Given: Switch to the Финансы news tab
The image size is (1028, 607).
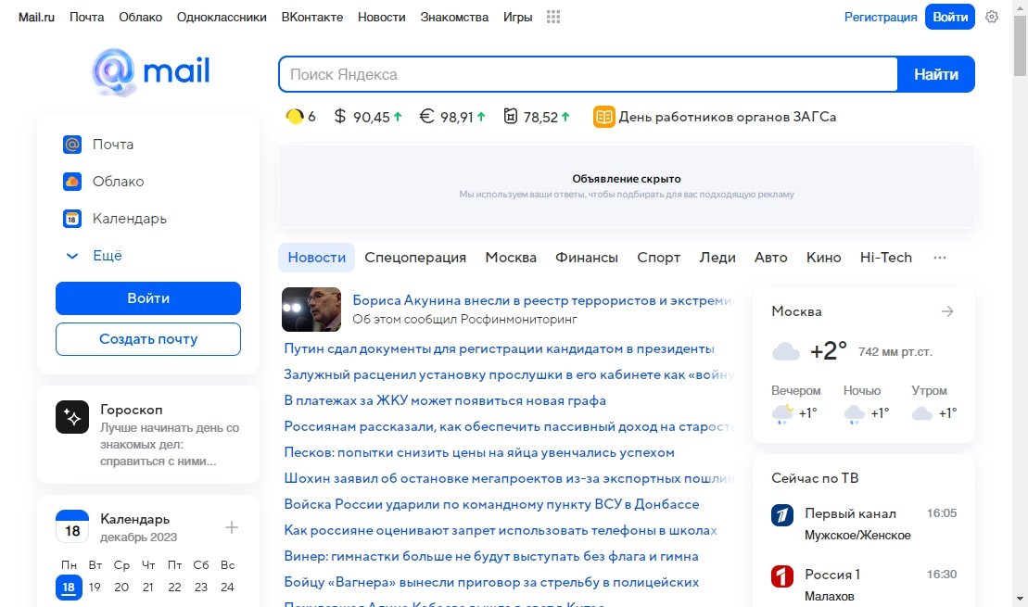Looking at the screenshot, I should (586, 258).
